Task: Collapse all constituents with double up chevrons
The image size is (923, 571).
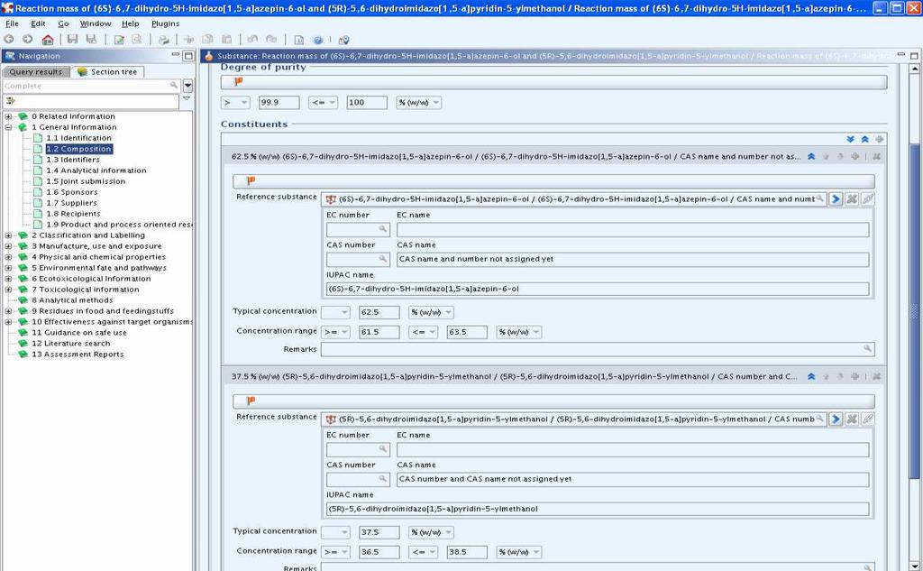Action: coord(864,140)
